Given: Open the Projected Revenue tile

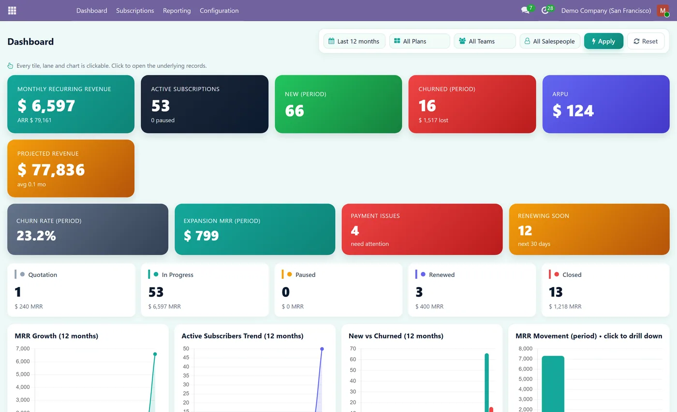Looking at the screenshot, I should tap(71, 168).
